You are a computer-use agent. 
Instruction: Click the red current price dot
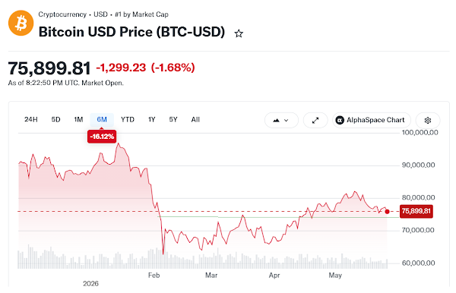click(x=387, y=212)
